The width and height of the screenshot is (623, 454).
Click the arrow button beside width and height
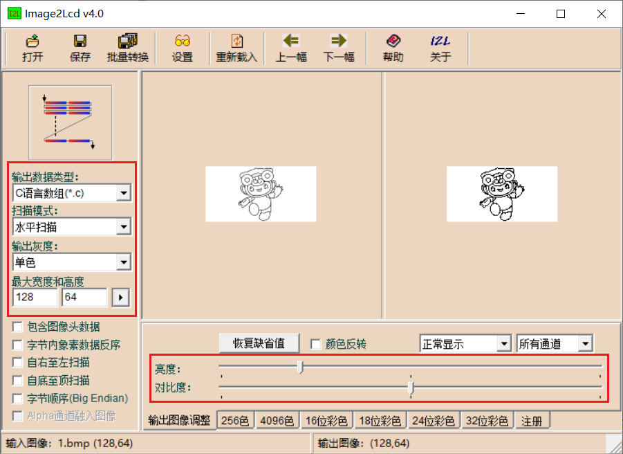(x=121, y=298)
